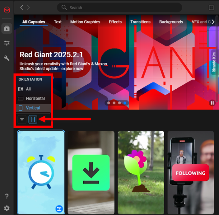Switch to the VFX and C… tab
219x215 pixels.
pyautogui.click(x=201, y=22)
